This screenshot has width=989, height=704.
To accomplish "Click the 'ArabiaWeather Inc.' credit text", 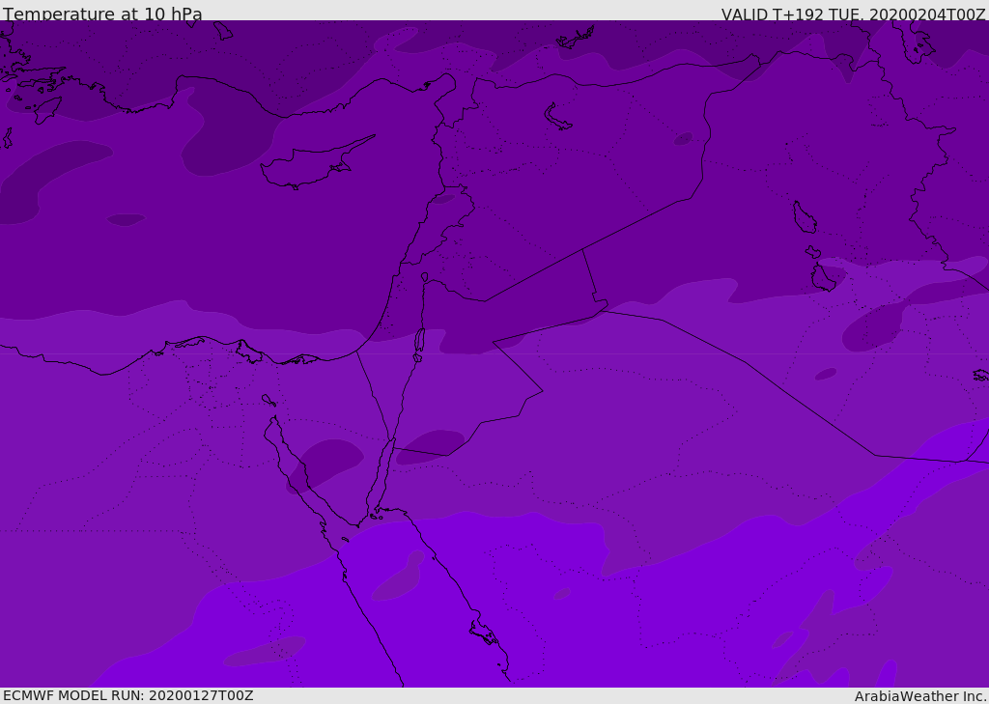I will pos(921,696).
